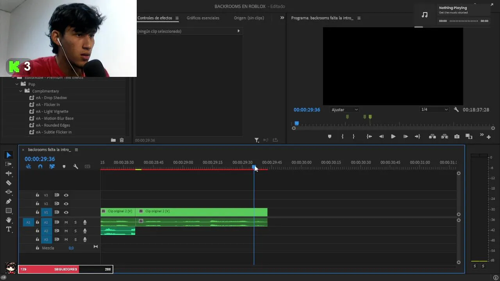The height and width of the screenshot is (281, 500).
Task: Open timeline sequence panel menu
Action: [76, 150]
